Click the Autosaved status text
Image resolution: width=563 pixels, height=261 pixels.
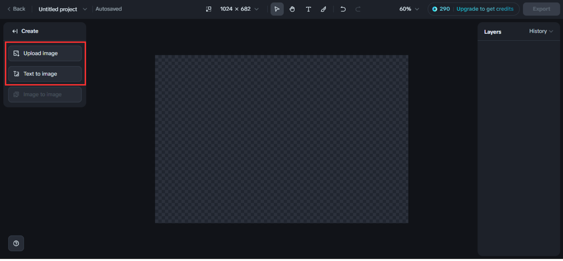coord(109,9)
